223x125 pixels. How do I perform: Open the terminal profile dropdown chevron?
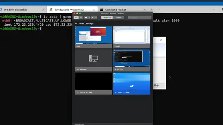(159, 10)
